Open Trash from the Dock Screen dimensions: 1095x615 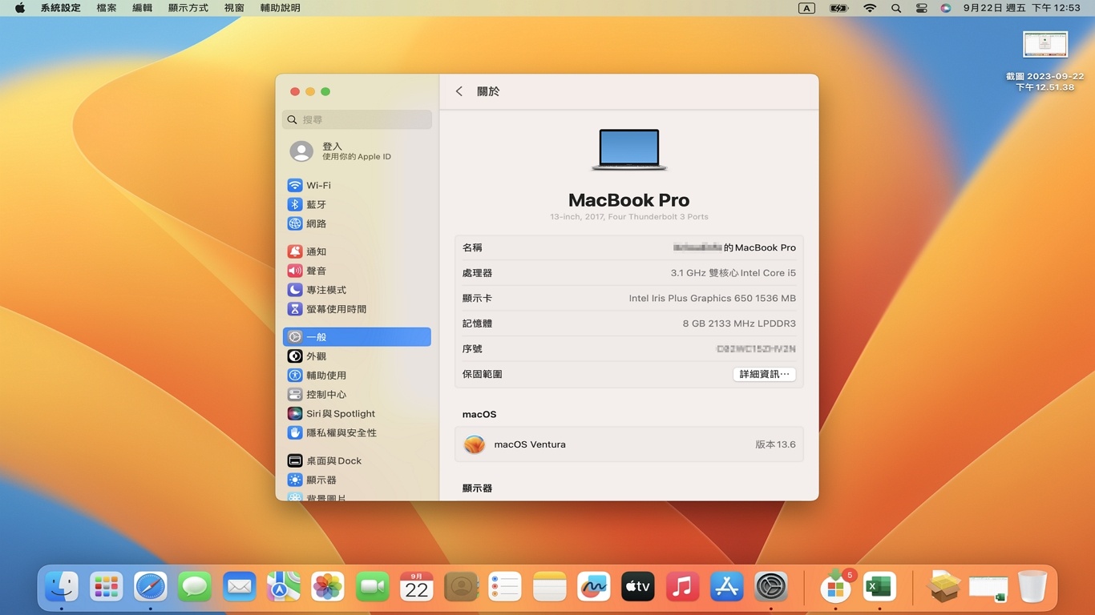1032,587
